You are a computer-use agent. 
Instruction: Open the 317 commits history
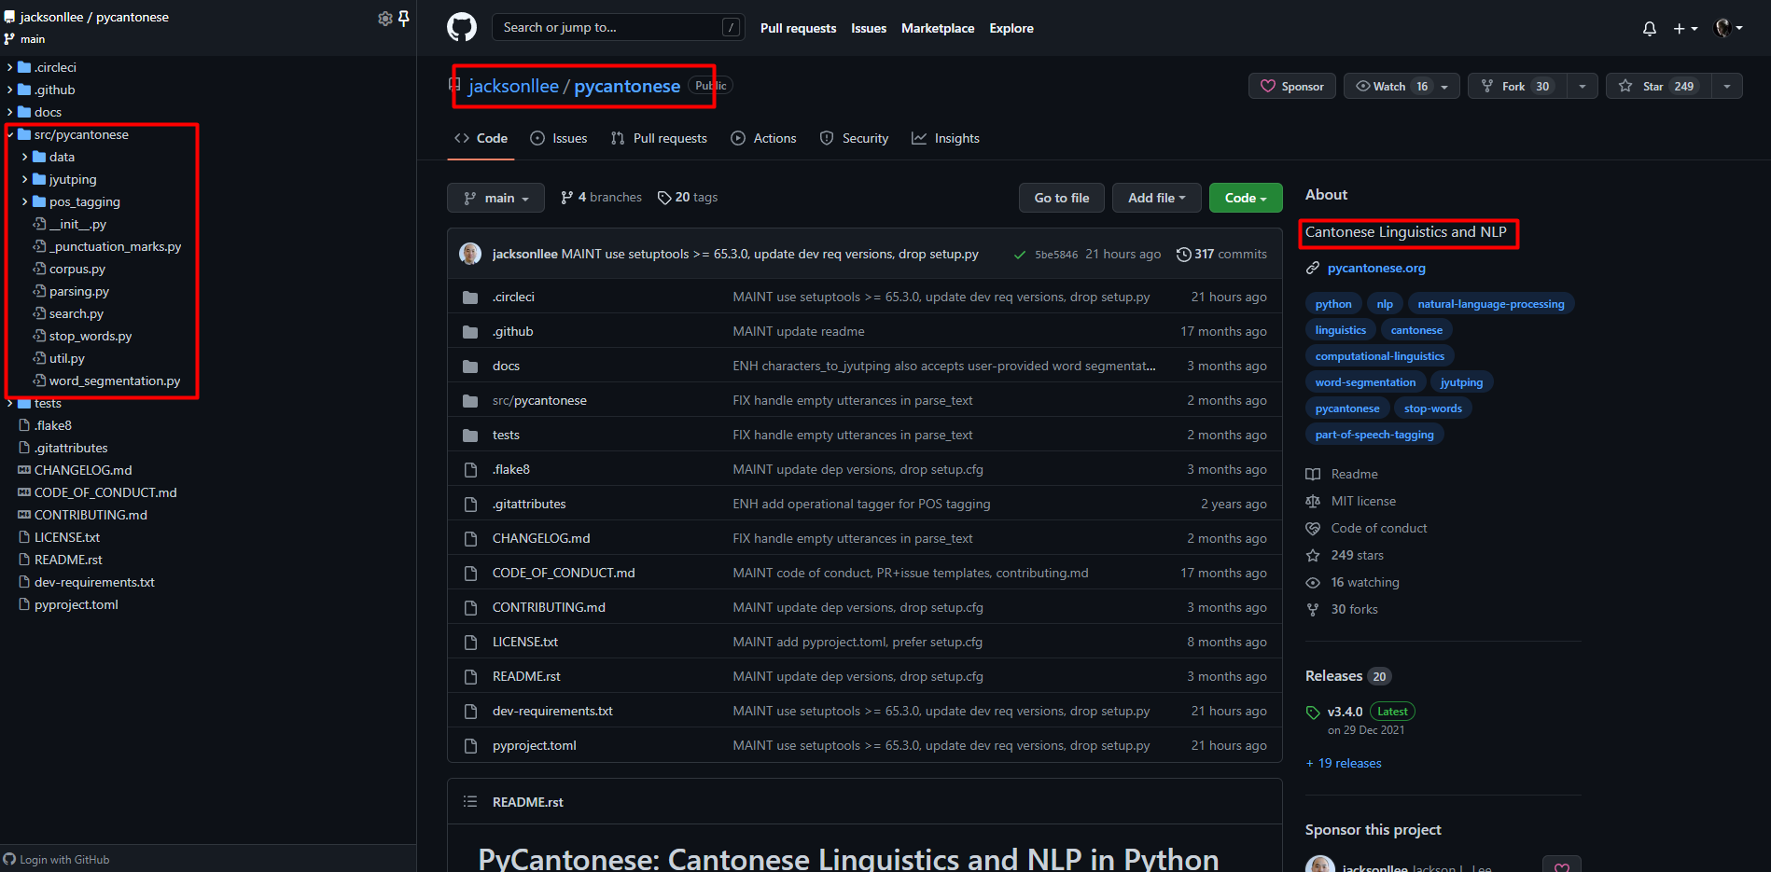(1221, 254)
